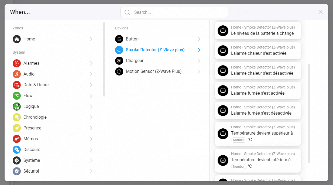
Task: Click the Date & Heure calendar icon
Action: 17,85
